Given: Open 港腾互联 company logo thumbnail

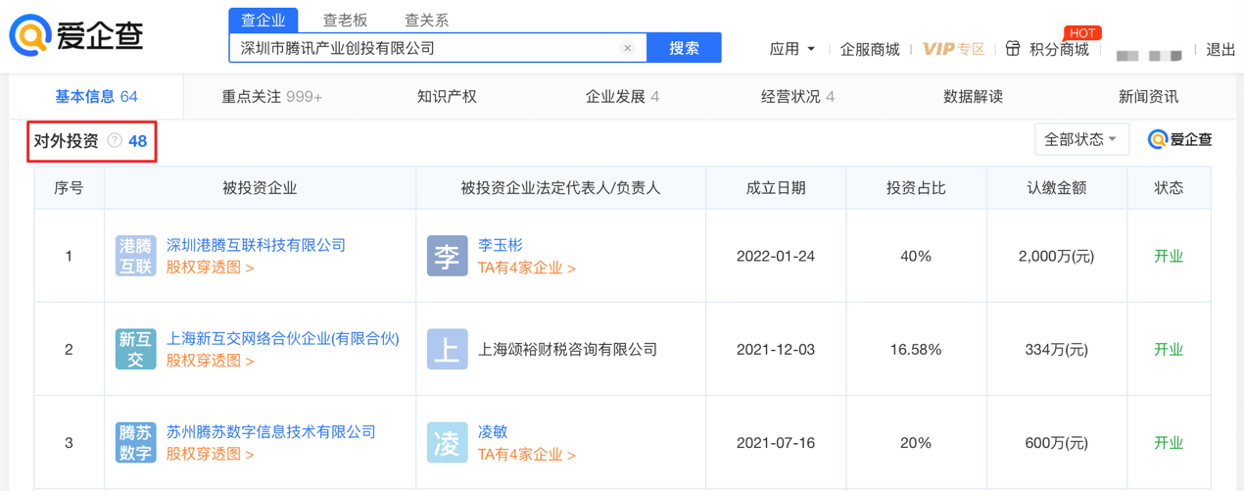Looking at the screenshot, I should tap(135, 256).
